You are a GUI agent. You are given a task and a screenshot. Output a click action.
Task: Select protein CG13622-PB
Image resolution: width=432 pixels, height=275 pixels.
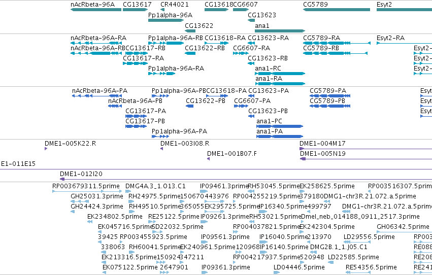tap(189, 106)
